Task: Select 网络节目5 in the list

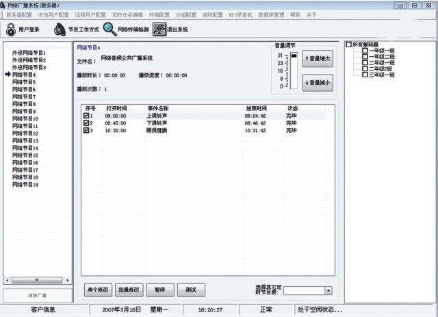Action: (x=24, y=82)
